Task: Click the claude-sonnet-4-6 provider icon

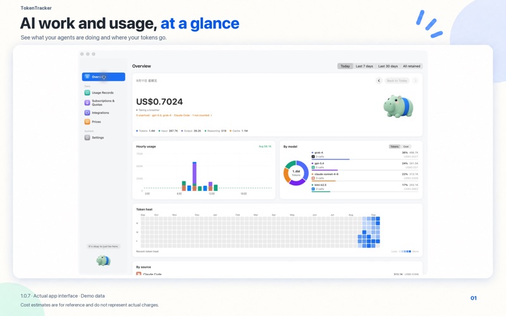Action: pos(313,178)
